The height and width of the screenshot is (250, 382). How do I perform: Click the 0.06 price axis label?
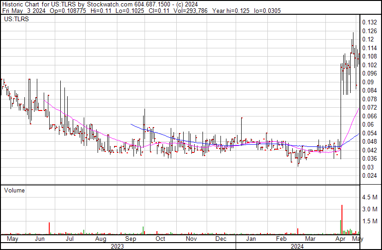(368, 125)
